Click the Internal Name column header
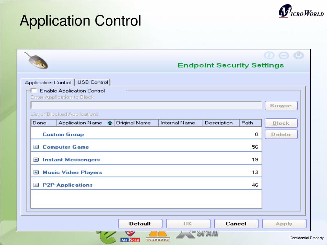 coord(181,123)
